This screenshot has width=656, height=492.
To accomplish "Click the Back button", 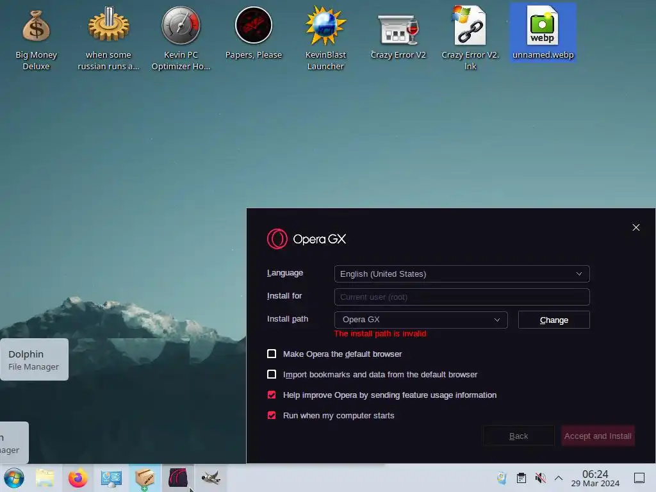I will click(x=518, y=436).
